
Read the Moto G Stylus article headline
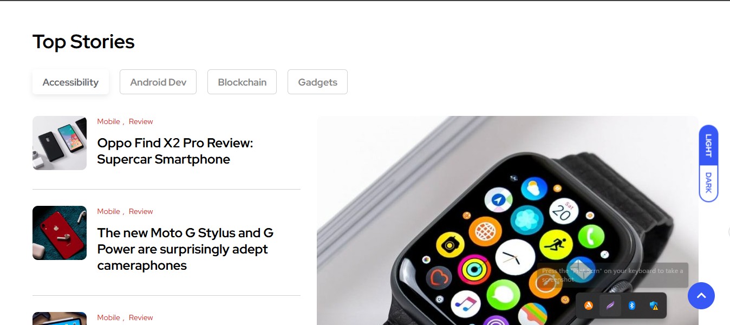pos(185,249)
